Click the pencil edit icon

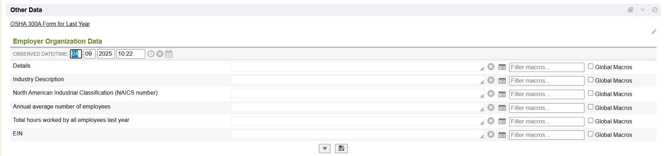[x=654, y=32]
